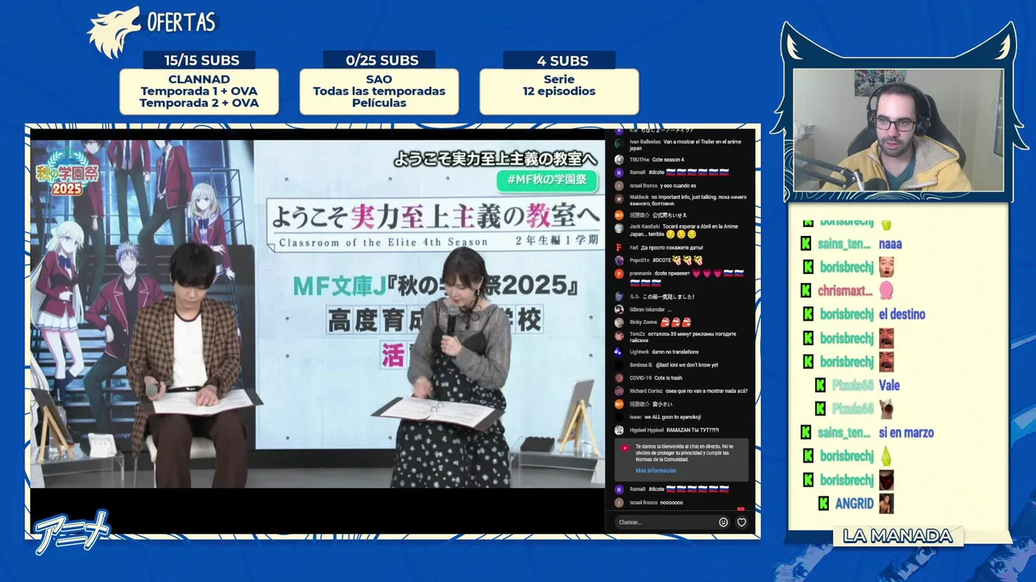The image size is (1036, 582).
Task: Click the emote next to ANGRID
Action: (x=886, y=504)
